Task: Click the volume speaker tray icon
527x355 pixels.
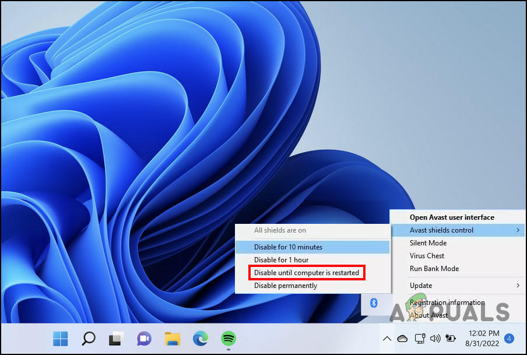Action: tap(435, 339)
